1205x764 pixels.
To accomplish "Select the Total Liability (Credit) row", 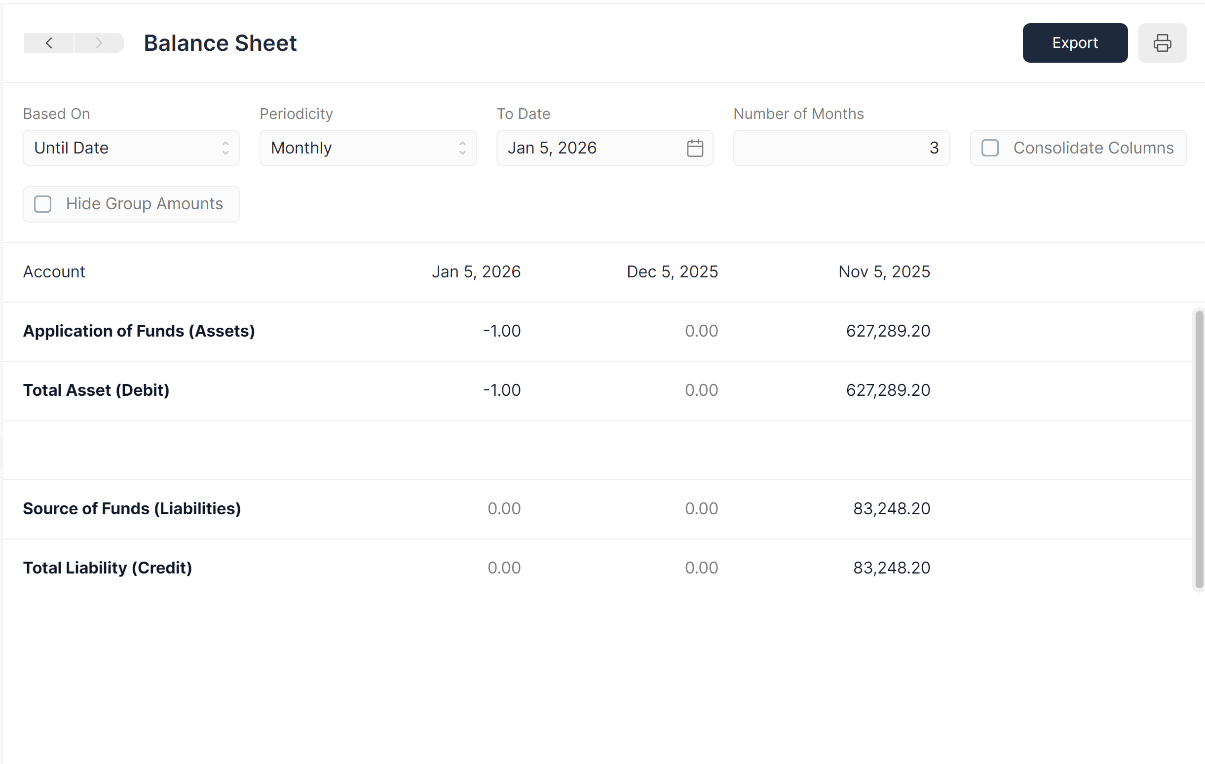I will 107,567.
